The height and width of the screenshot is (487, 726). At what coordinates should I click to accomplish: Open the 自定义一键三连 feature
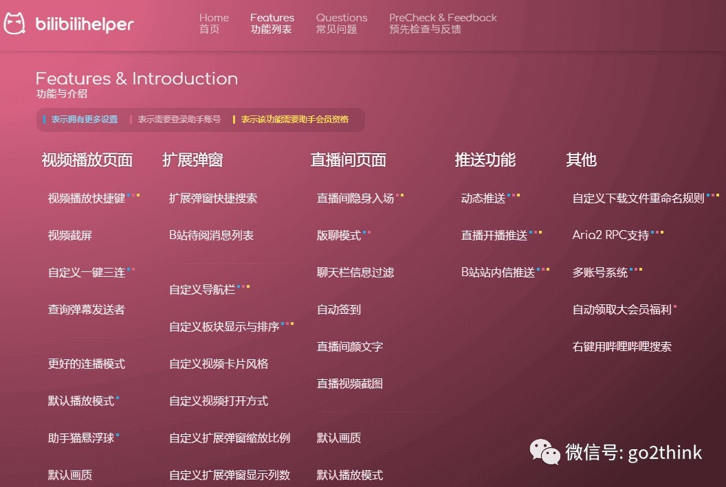(x=82, y=272)
